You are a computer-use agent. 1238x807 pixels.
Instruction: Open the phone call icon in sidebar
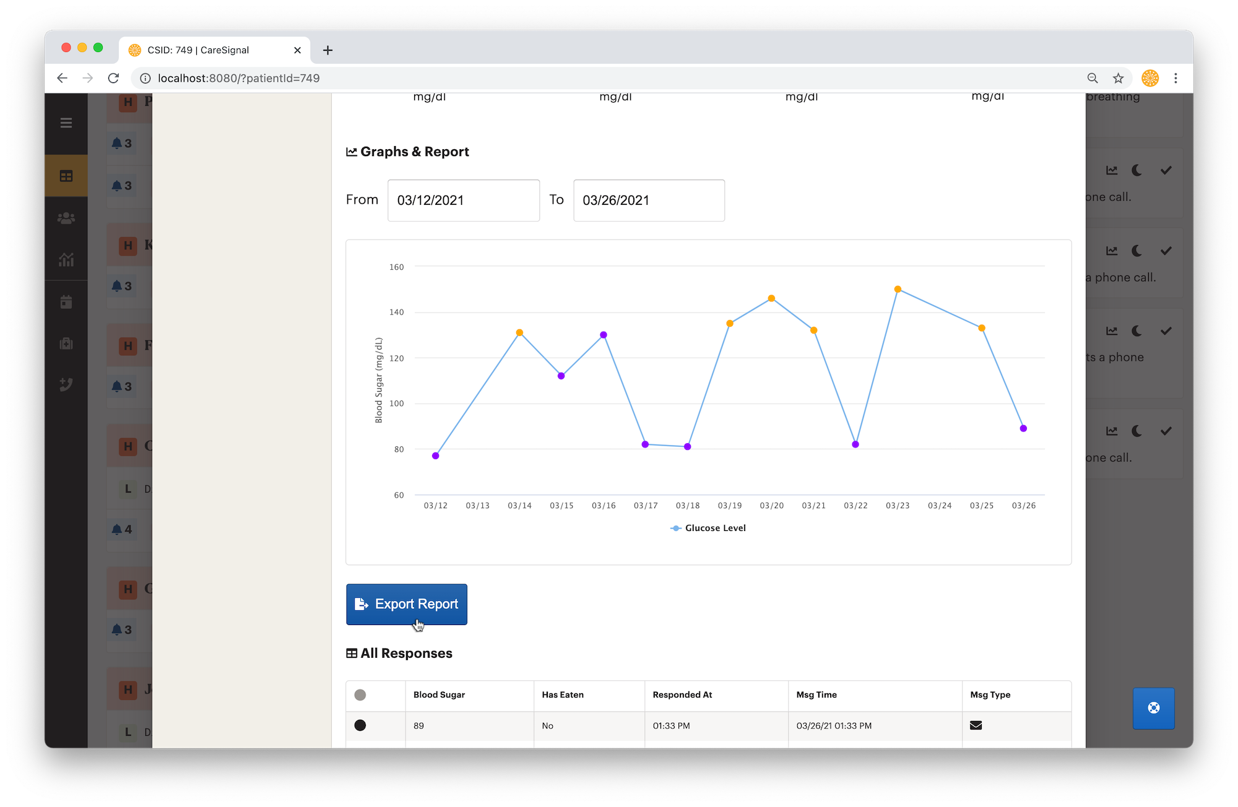pos(66,384)
